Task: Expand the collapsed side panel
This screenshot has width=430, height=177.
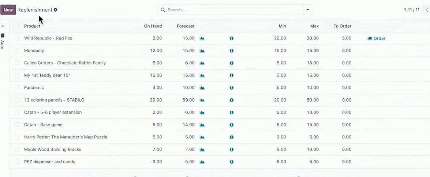Action: [x=3, y=26]
